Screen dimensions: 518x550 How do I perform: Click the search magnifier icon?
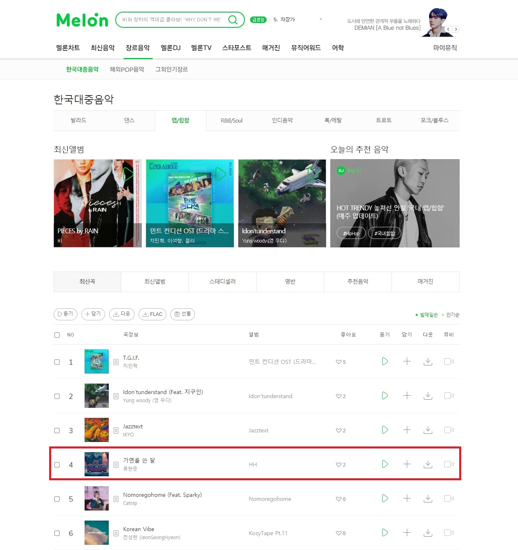click(233, 20)
